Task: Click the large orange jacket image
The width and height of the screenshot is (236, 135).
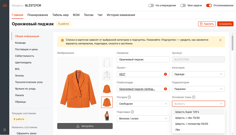Action: [x=78, y=89]
